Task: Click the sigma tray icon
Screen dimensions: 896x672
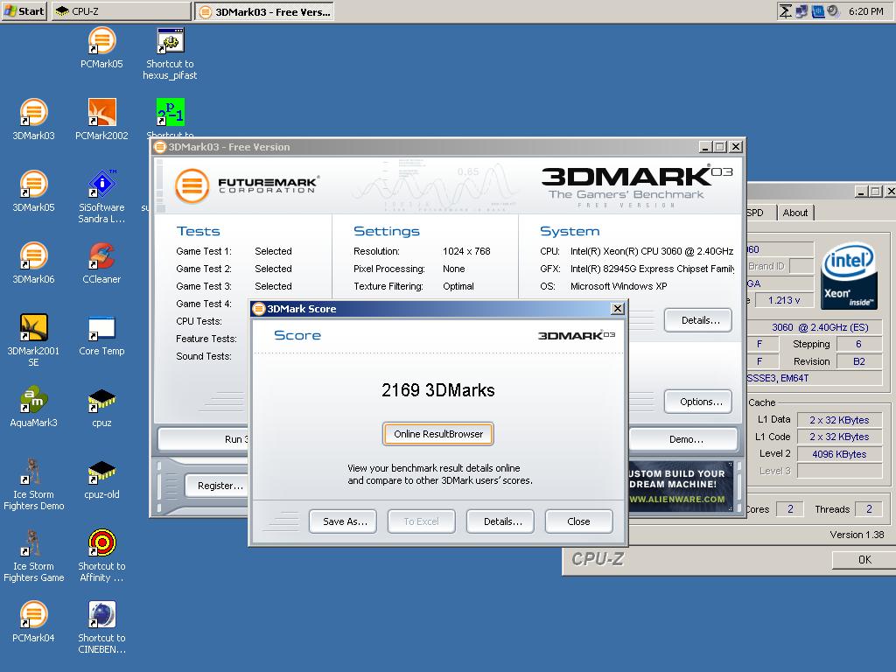Action: tap(786, 10)
